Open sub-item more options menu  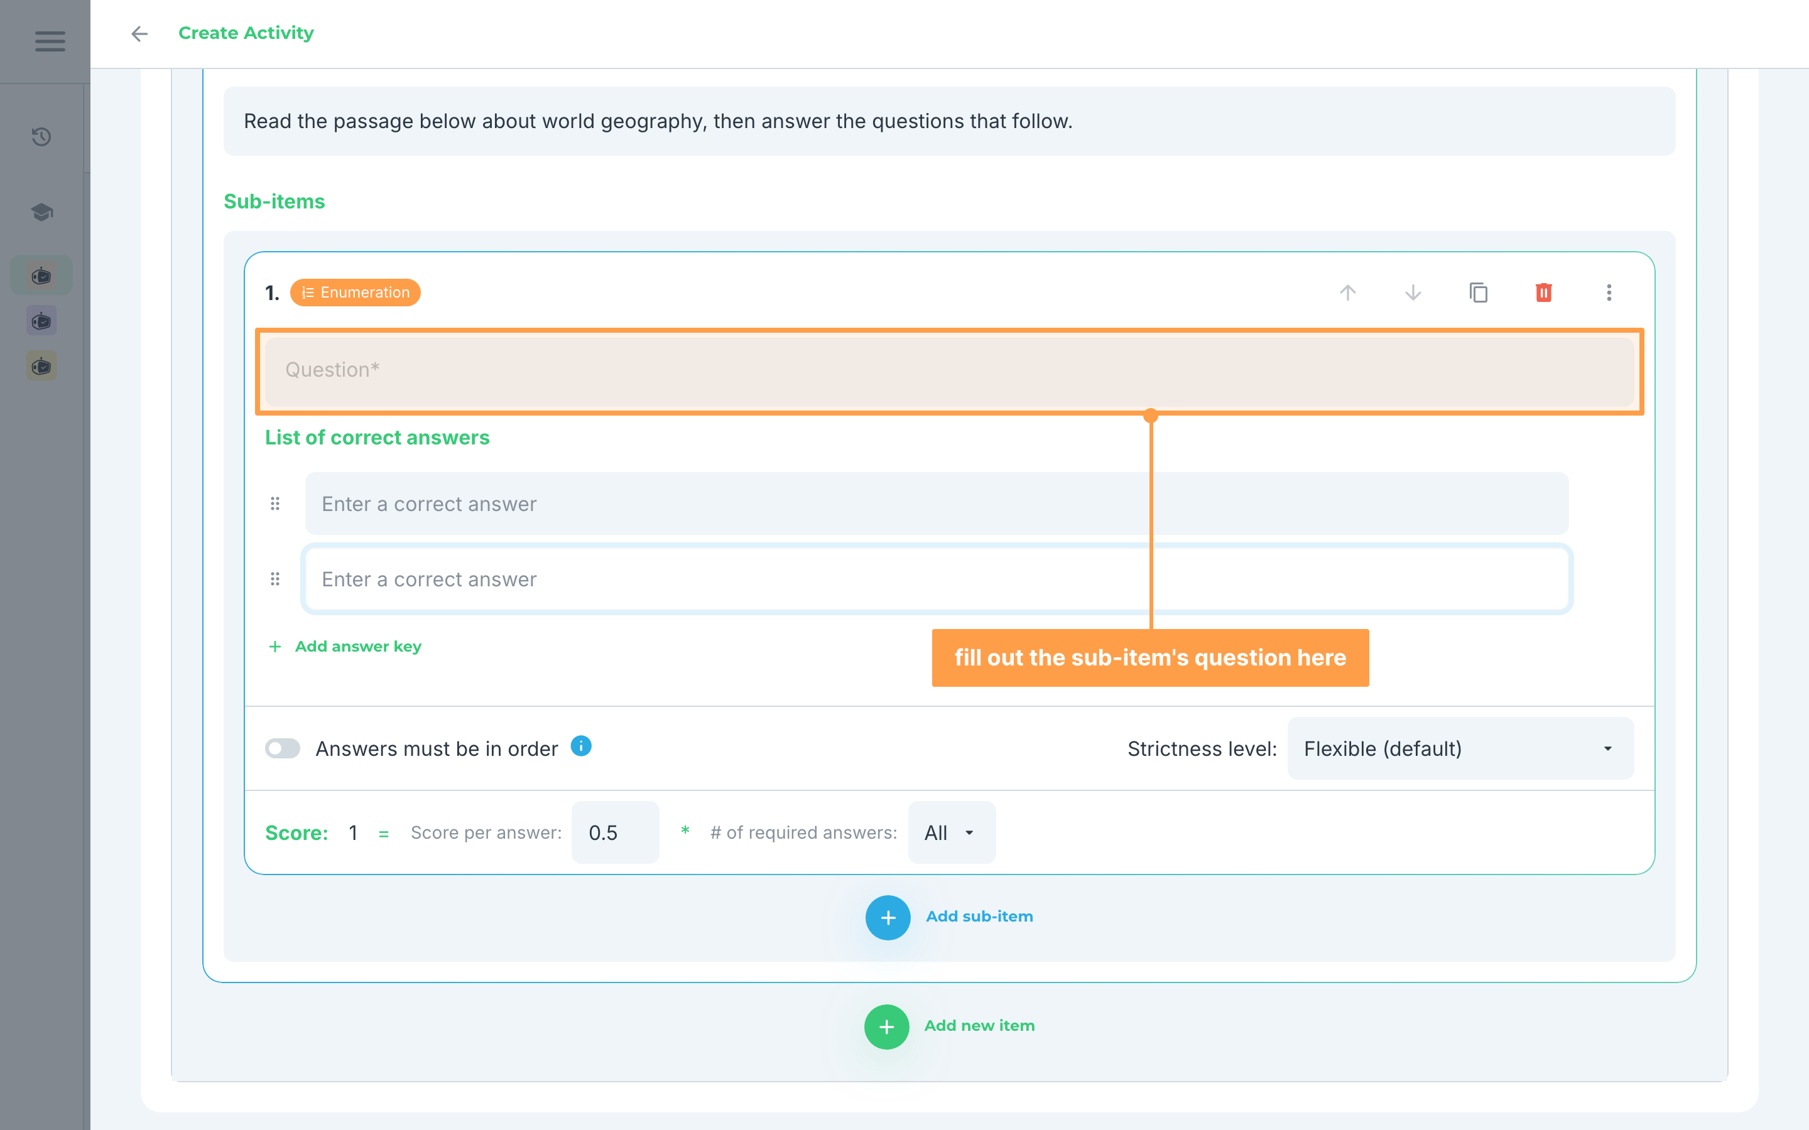pos(1609,292)
